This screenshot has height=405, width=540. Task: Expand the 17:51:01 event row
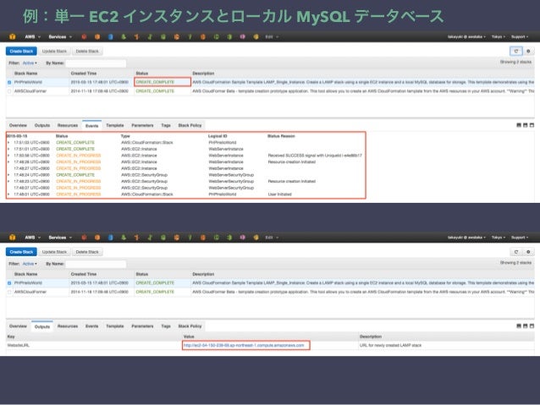8,149
